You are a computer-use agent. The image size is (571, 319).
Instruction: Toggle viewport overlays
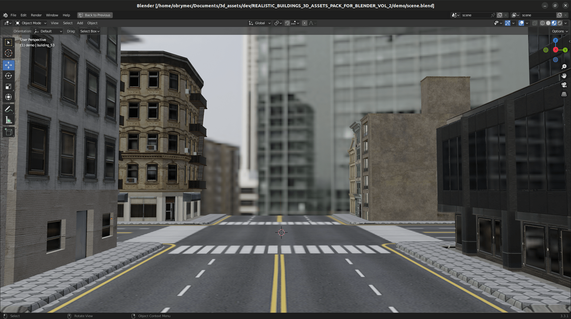tap(521, 23)
